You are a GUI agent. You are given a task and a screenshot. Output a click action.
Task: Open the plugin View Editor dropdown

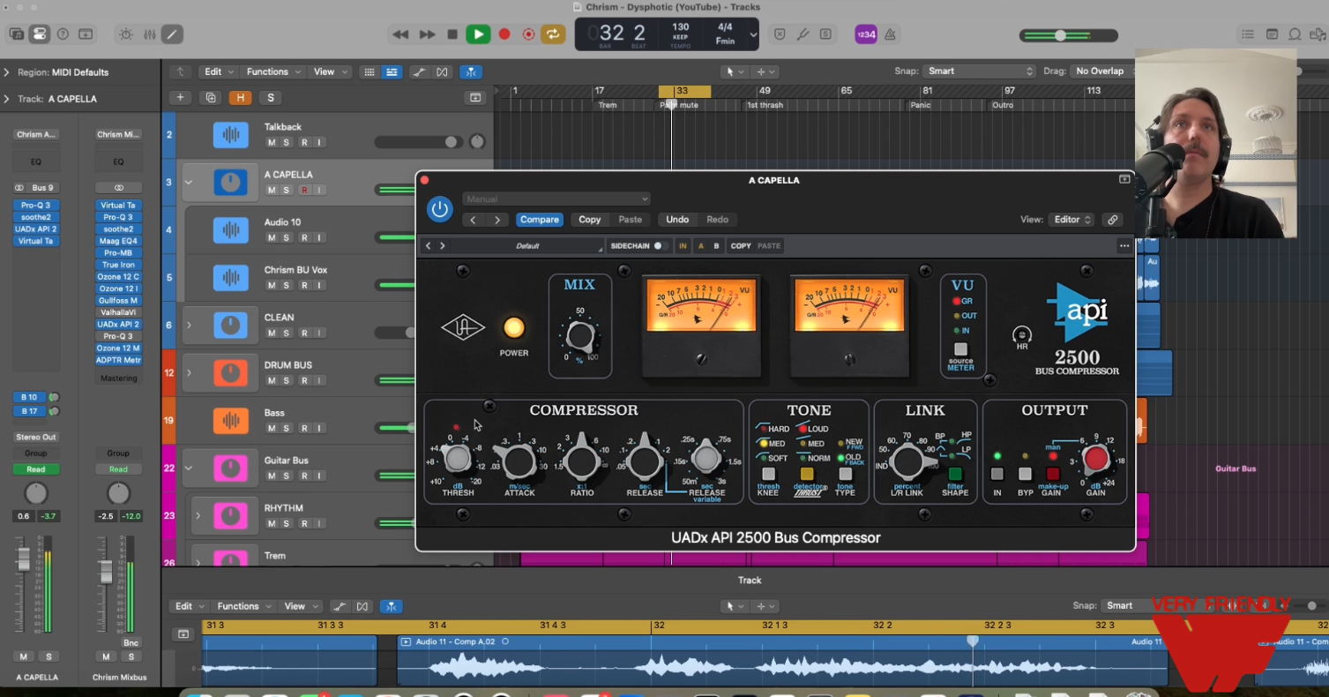tap(1071, 220)
